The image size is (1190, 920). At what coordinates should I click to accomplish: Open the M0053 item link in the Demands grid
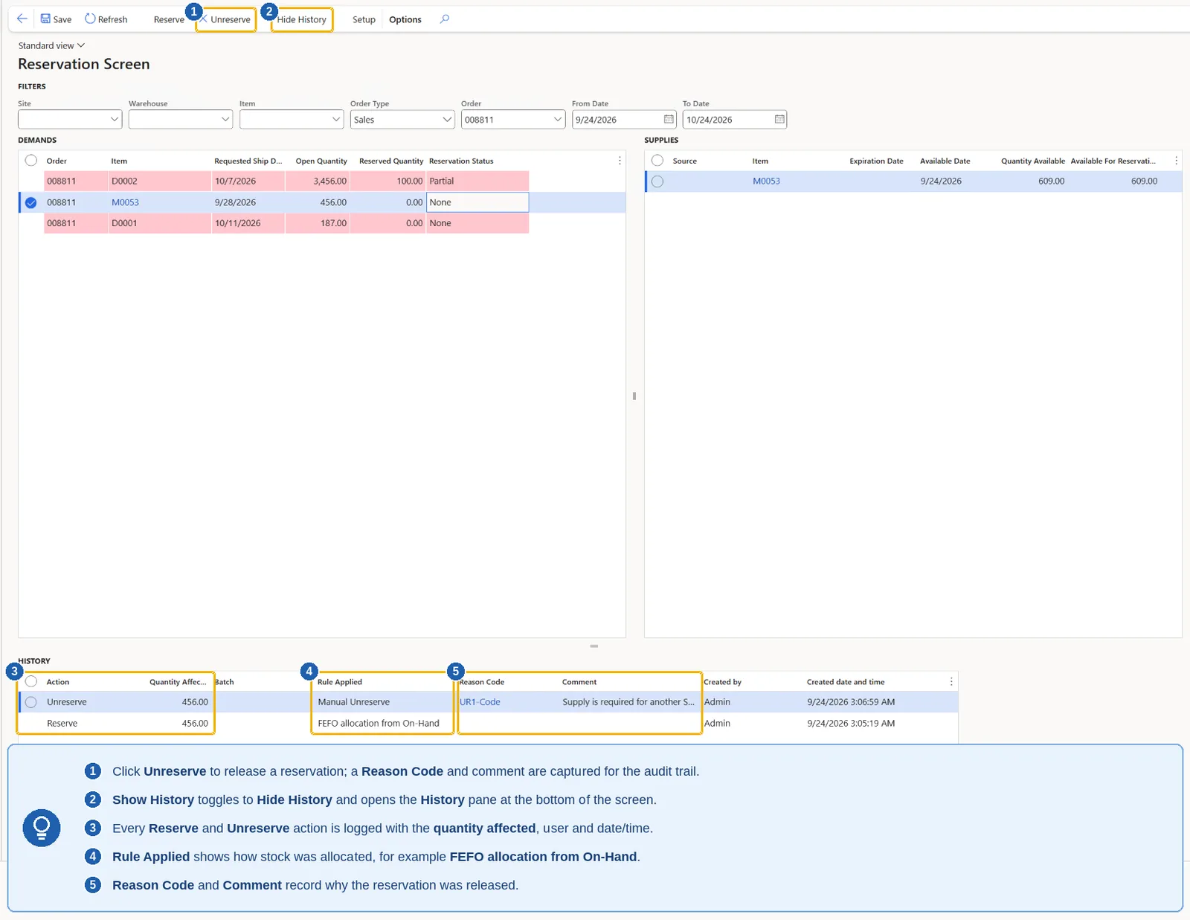click(x=125, y=202)
